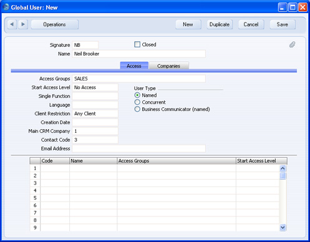Click the New button
This screenshot has height=242, width=310.
click(x=188, y=24)
